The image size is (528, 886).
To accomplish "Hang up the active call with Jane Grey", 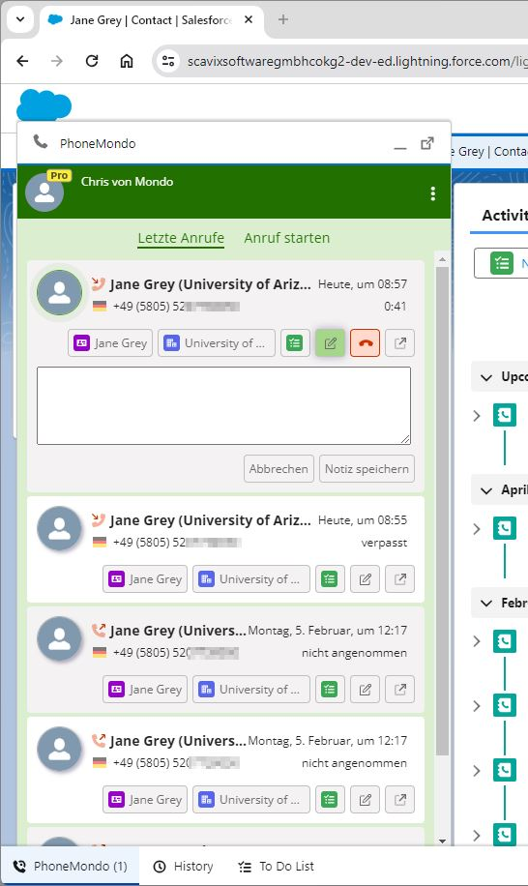I will 365,343.
